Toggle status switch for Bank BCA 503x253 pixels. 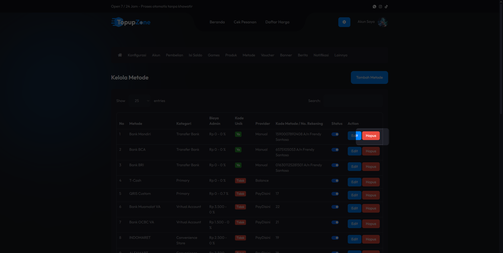tap(335, 150)
